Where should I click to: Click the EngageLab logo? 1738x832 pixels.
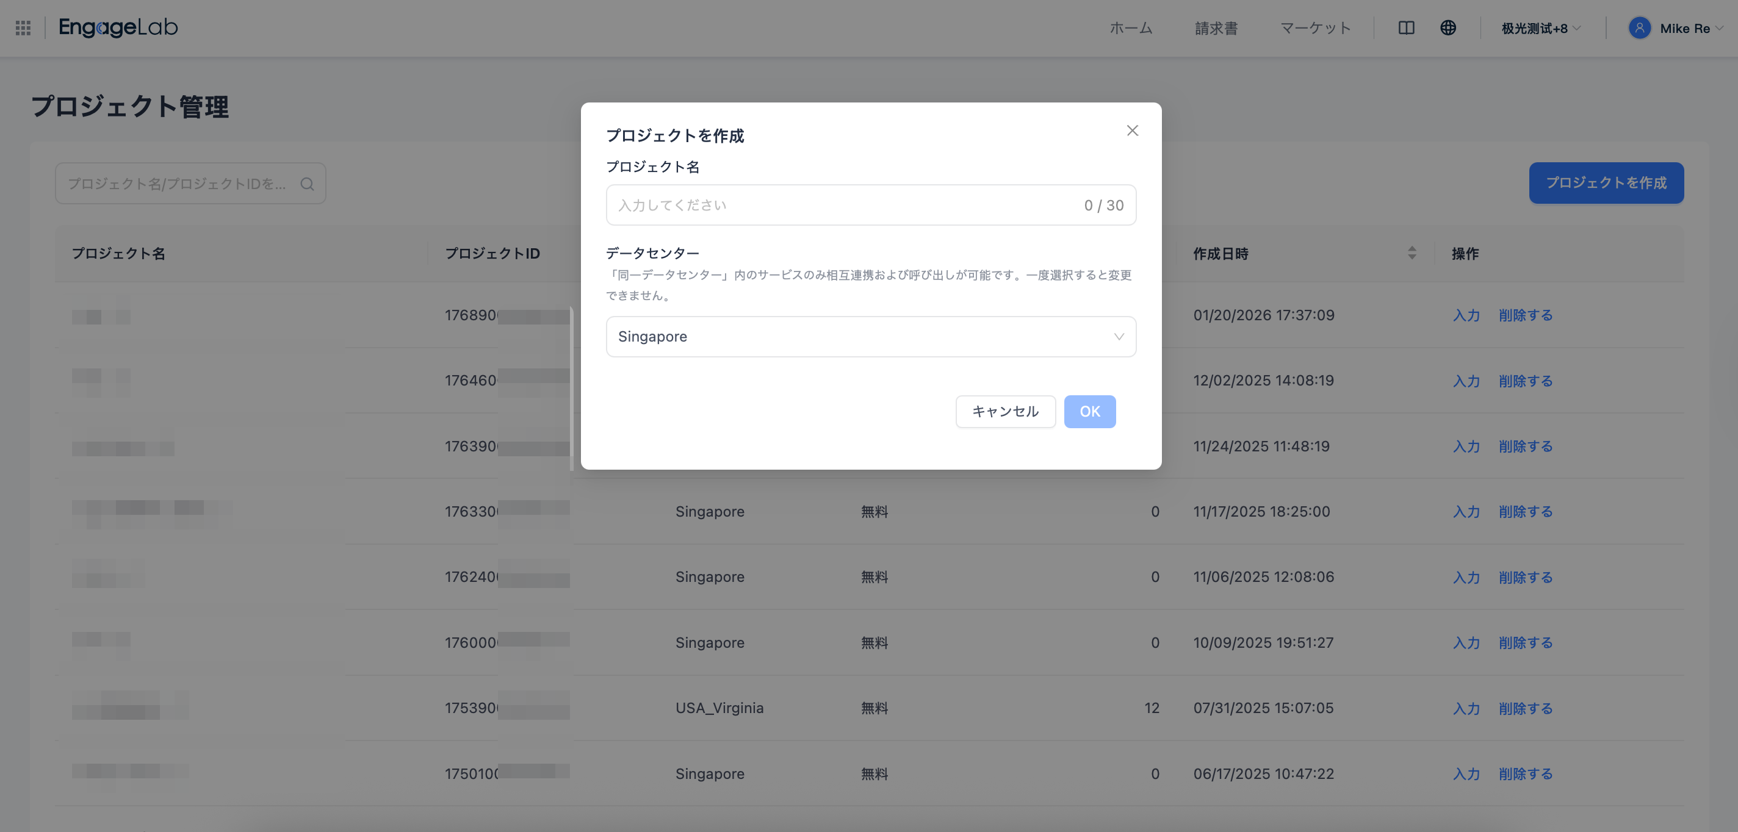[x=117, y=27]
